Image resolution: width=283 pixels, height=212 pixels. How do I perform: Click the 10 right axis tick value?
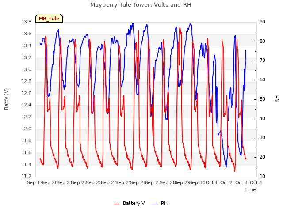point(262,176)
